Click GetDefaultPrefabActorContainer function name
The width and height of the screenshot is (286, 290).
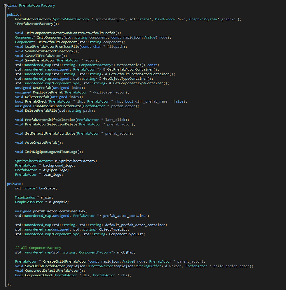pyautogui.click(x=139, y=74)
